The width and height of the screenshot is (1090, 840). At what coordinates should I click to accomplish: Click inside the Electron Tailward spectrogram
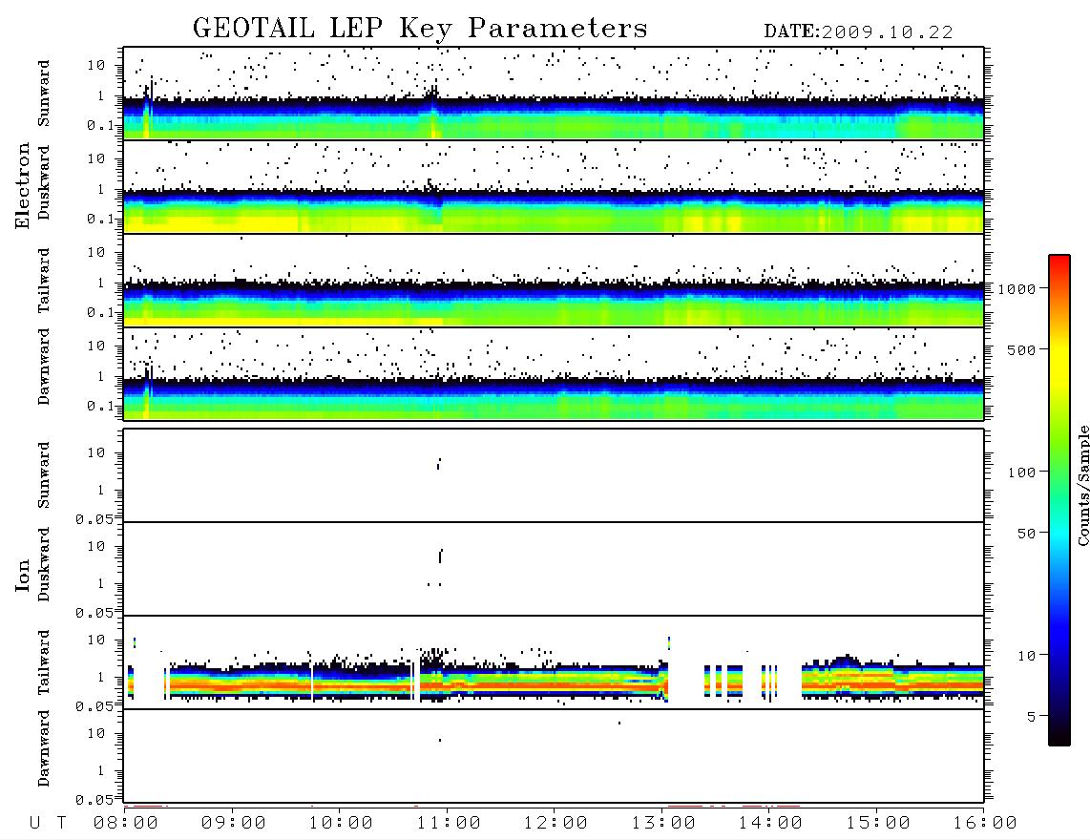click(x=554, y=281)
